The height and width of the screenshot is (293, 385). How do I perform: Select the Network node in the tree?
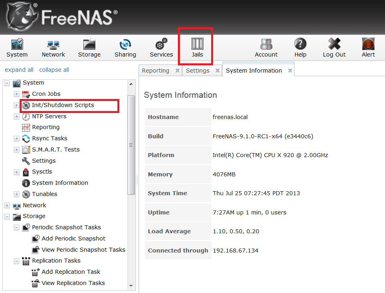[x=34, y=205]
